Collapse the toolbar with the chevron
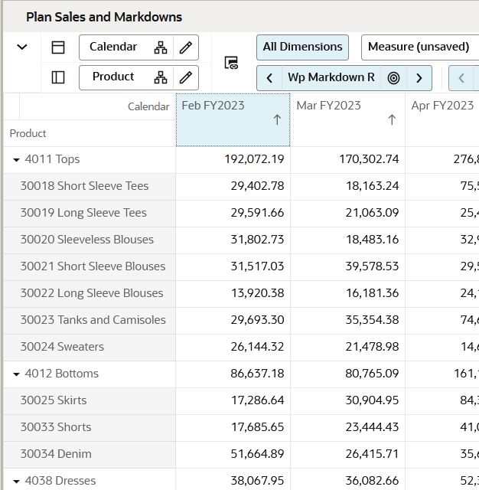This screenshot has height=490, width=479. [22, 47]
